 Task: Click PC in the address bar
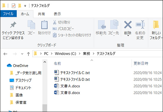point(46,54)
